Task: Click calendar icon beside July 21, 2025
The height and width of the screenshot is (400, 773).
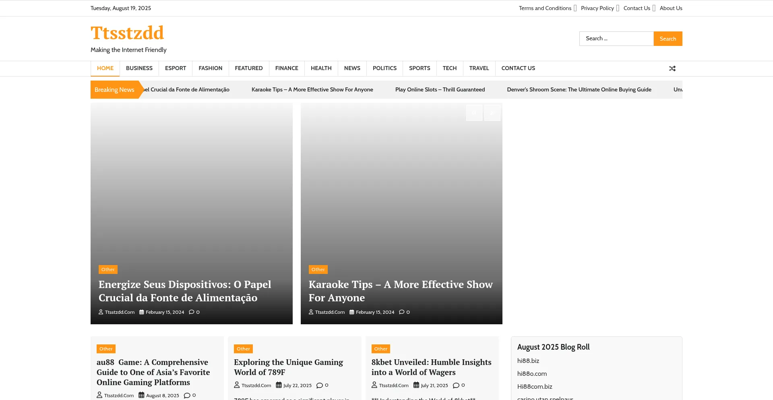Action: point(416,385)
